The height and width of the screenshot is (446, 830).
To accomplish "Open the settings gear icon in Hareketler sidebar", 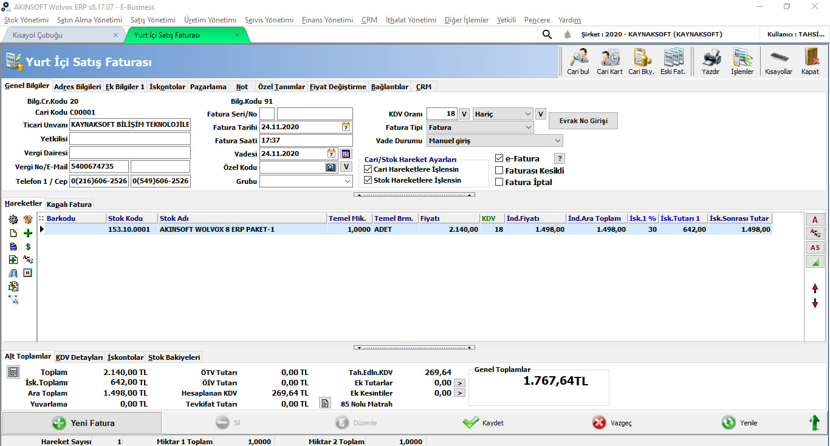I will (12, 220).
